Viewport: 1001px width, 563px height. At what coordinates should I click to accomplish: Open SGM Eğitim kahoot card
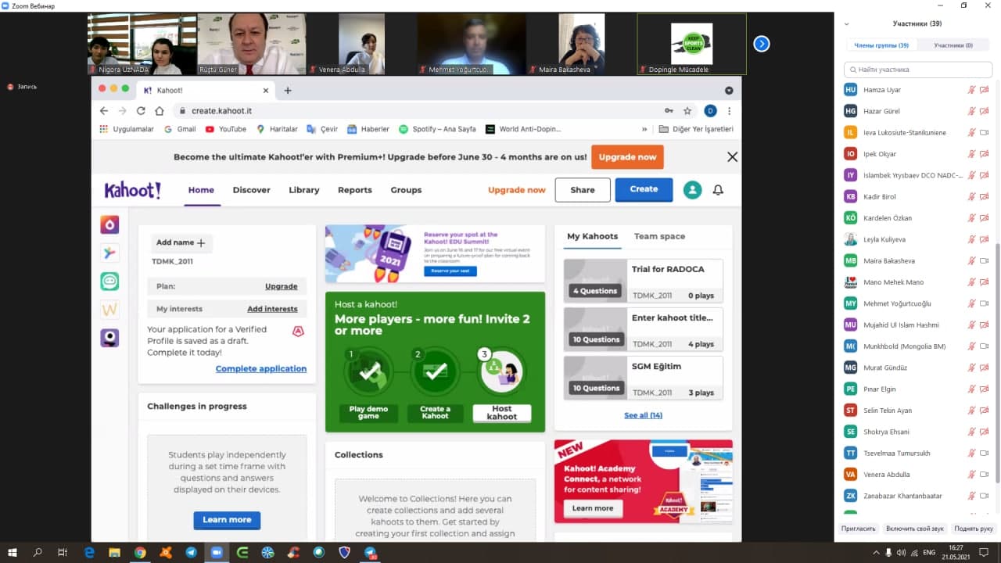[x=643, y=378]
